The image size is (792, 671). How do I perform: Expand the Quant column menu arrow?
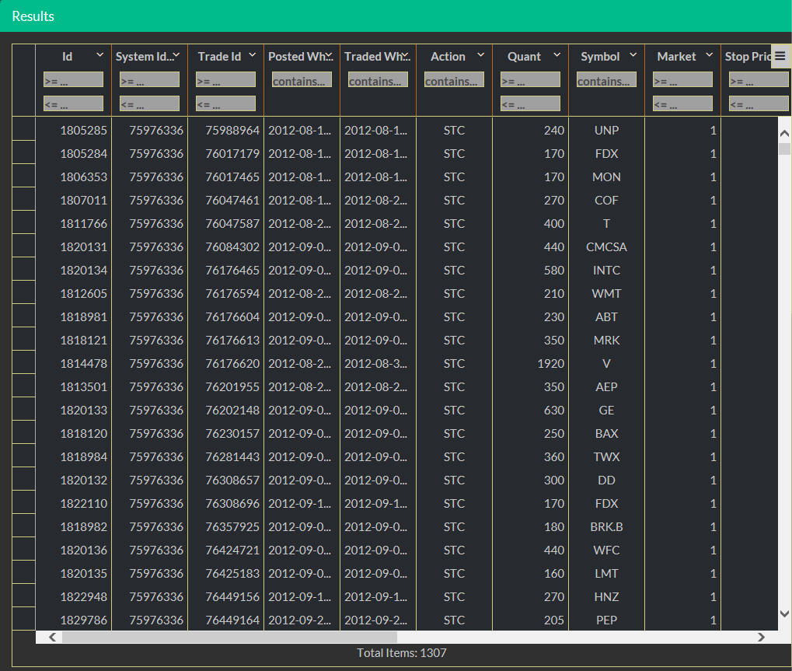[x=556, y=55]
